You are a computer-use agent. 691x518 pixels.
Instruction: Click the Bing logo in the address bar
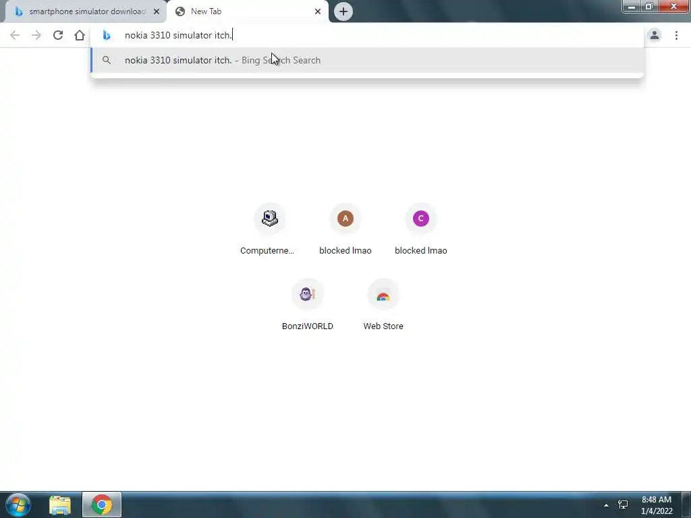coord(106,35)
